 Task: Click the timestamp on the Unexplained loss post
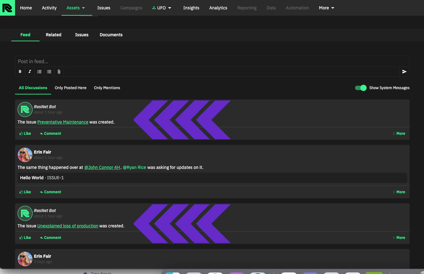pos(48,216)
